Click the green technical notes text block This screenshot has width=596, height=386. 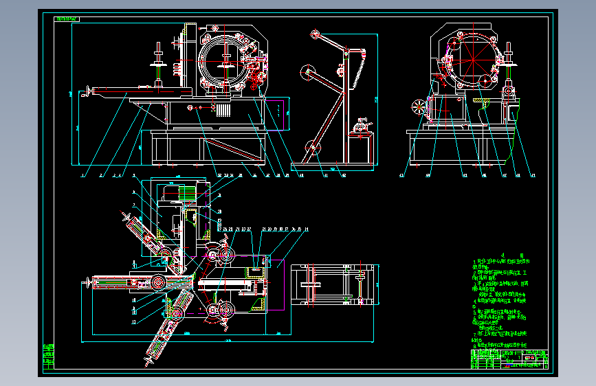coord(500,300)
